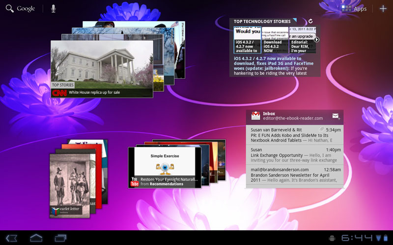Compose new email from Gmail widget
The width and height of the screenshot is (393, 245).
click(x=336, y=116)
